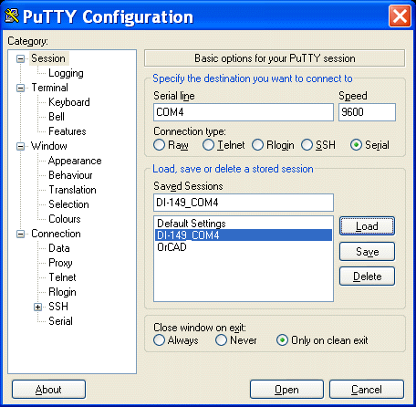Save the current session settings
Viewport: 416px width, 407px height.
367,252
